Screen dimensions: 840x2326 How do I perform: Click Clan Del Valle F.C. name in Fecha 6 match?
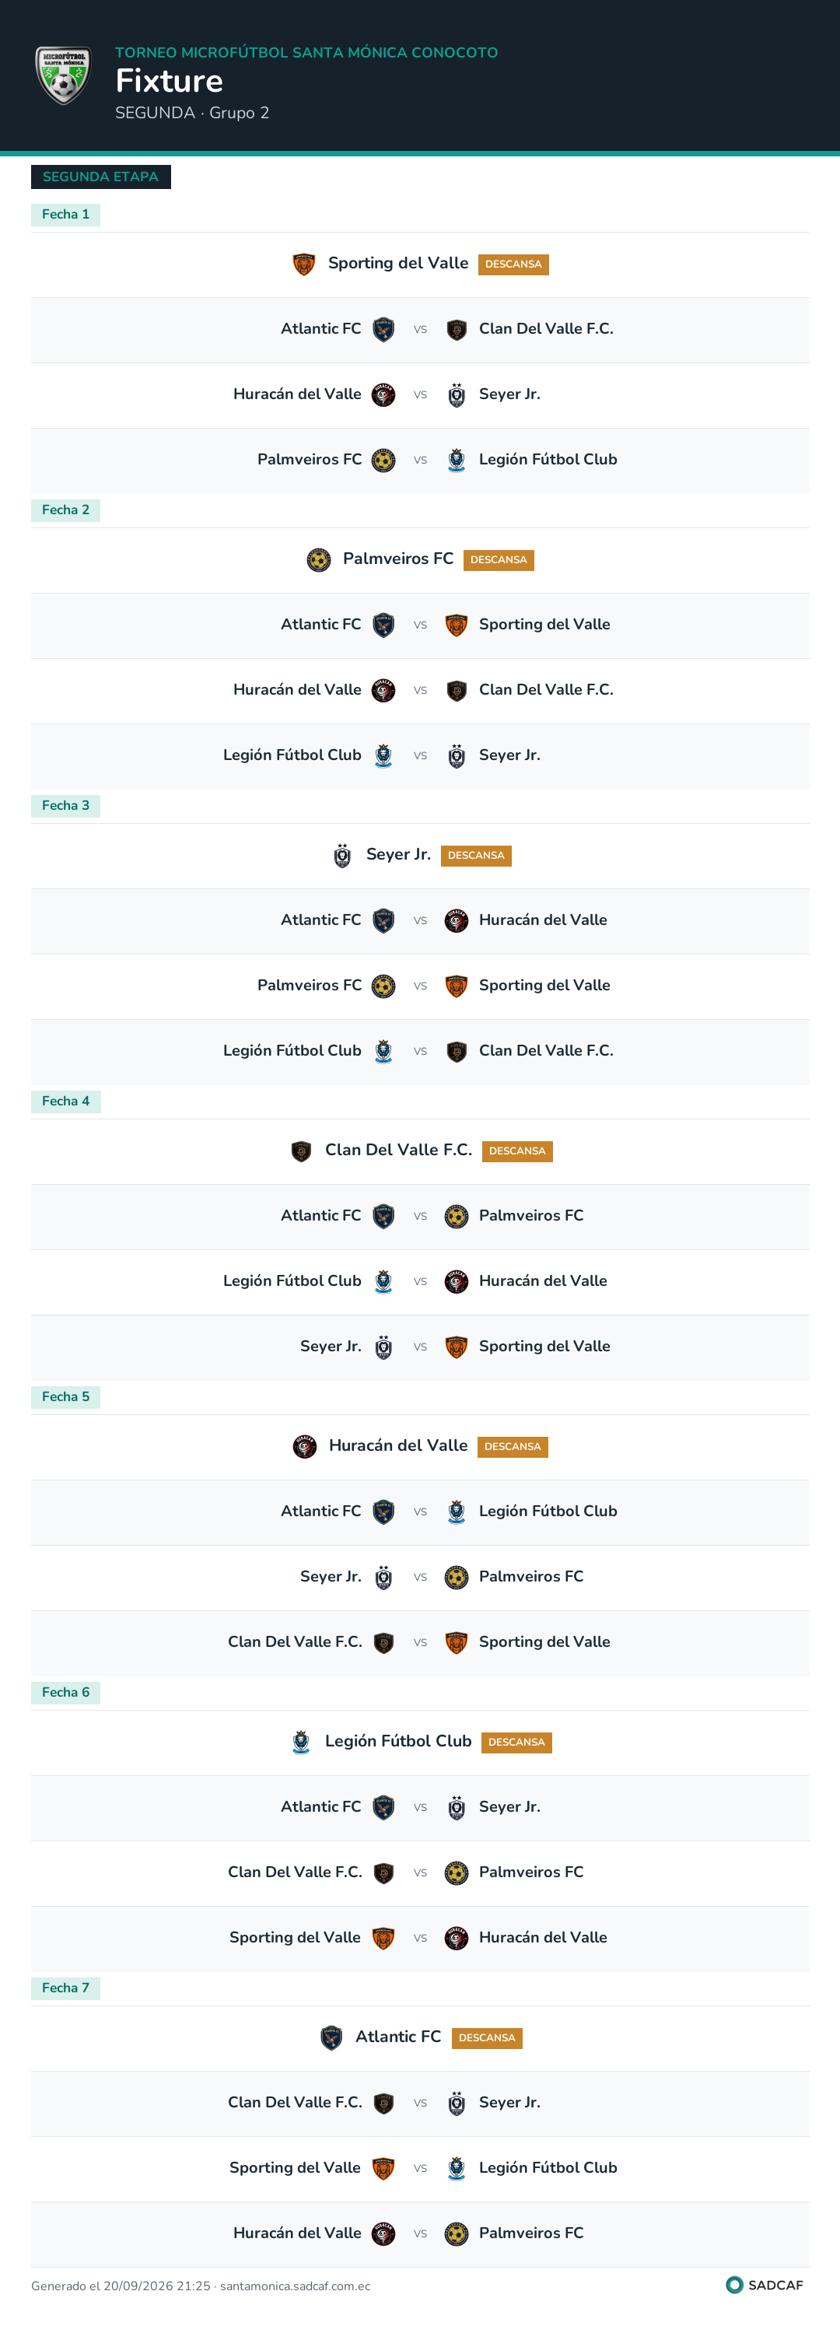click(x=295, y=1872)
